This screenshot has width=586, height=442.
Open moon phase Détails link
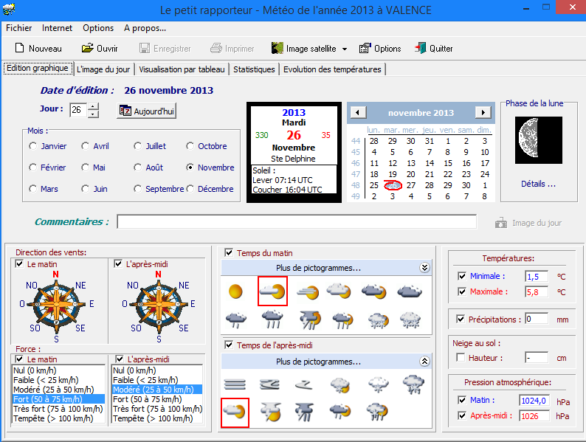[538, 184]
